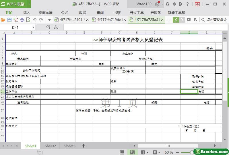Click into the formula bar input
This screenshot has width=229, height=155.
145,27
